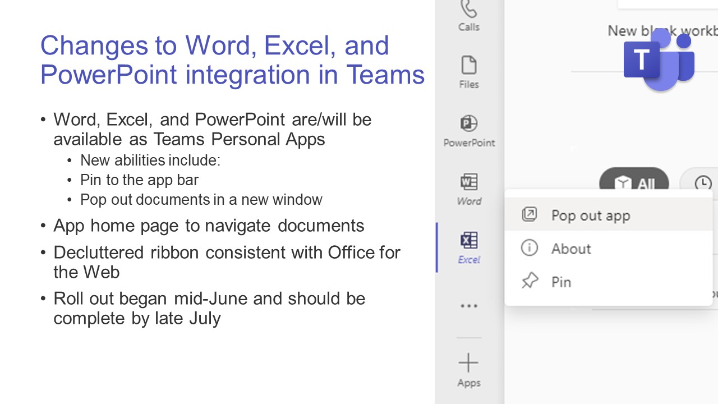Click bullet about Teams Personal Apps
Screen dimensions: 718x404
(x=212, y=129)
